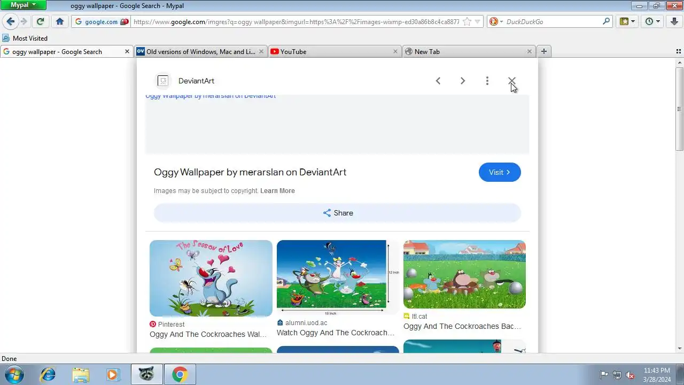This screenshot has width=684, height=385.
Task: Close the New Tab tab
Action: [x=530, y=52]
